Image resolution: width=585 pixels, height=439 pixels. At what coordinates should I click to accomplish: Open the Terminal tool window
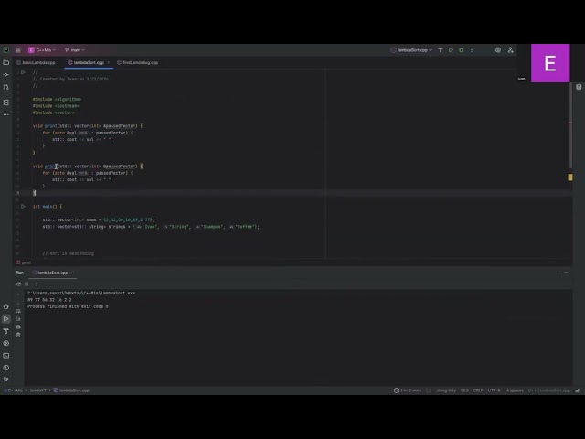click(6, 356)
